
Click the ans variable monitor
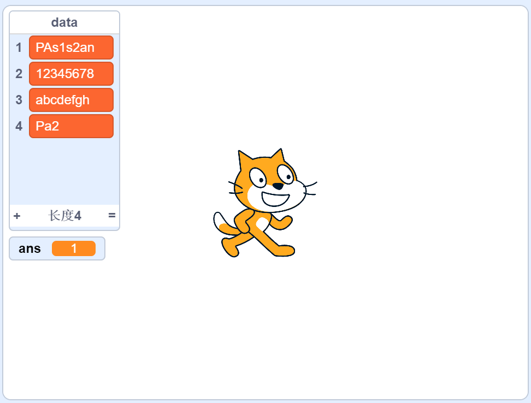click(57, 248)
